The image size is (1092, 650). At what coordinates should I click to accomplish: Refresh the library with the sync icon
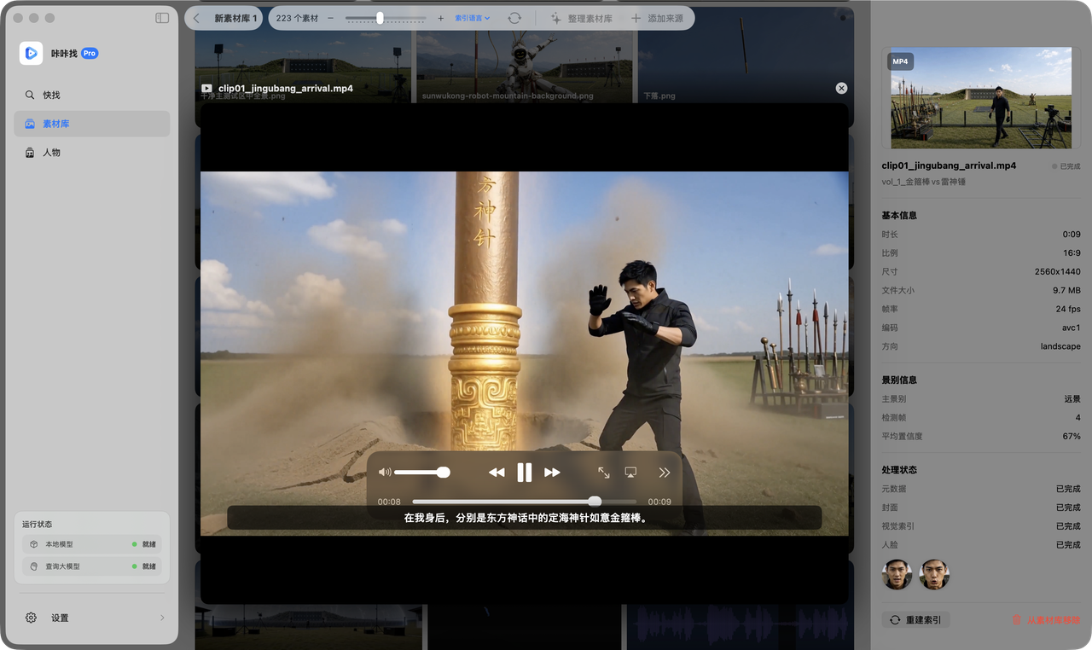pos(514,18)
